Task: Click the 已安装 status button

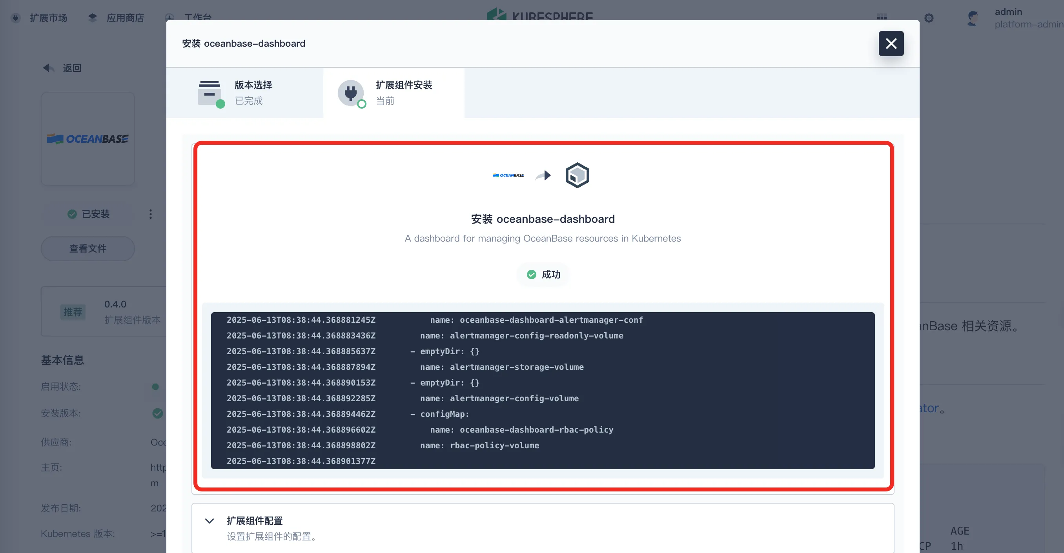Action: point(89,214)
